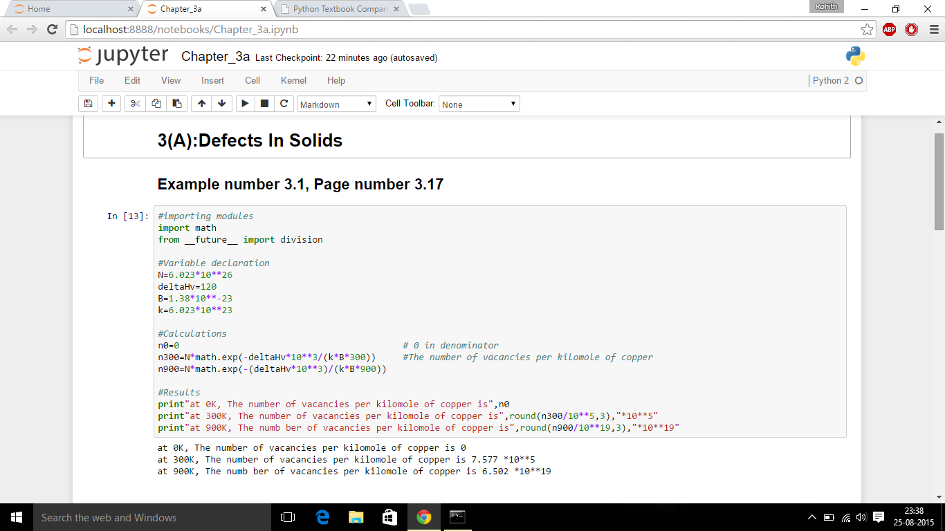Cut selected cell using scissors icon
The height and width of the screenshot is (531, 945).
click(x=135, y=104)
